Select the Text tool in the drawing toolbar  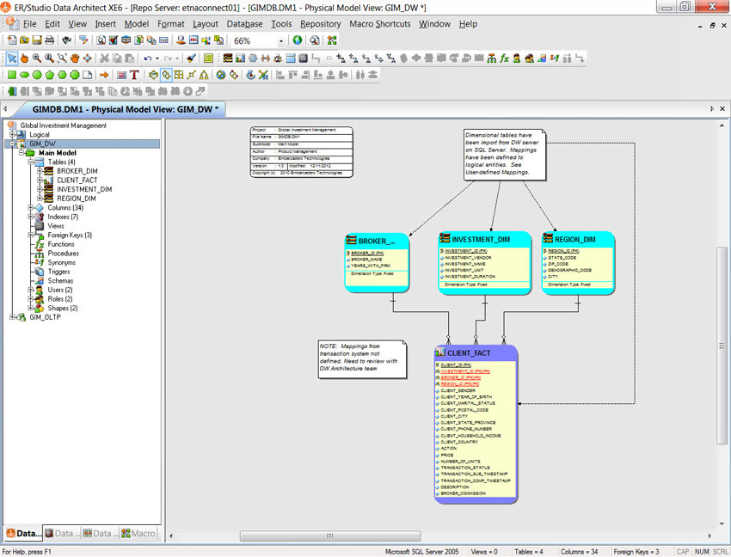pyautogui.click(x=133, y=75)
